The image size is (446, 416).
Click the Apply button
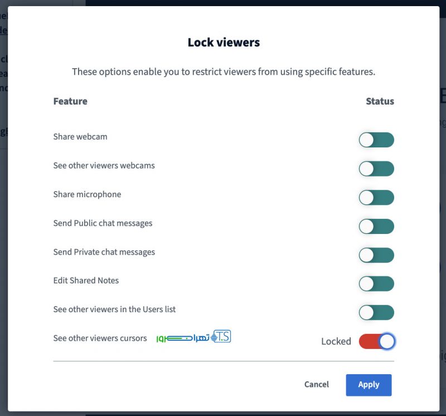tap(369, 385)
